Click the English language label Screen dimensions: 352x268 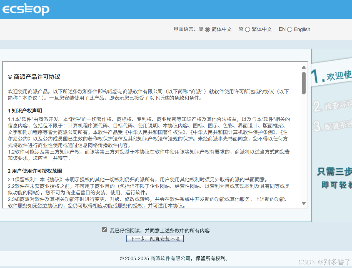302,29
